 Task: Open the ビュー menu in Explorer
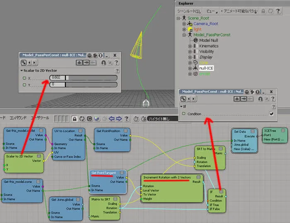(212, 11)
